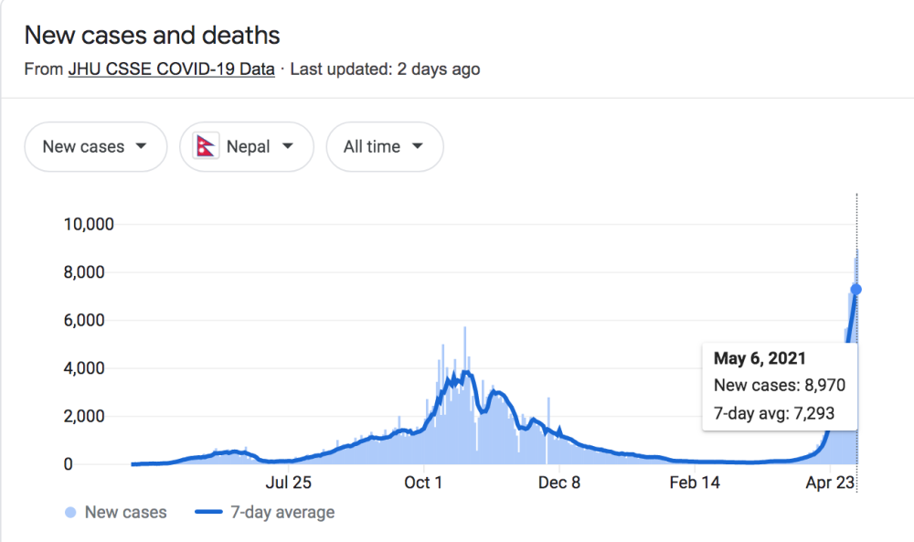This screenshot has height=542, width=914.
Task: Click the 10,000 y-axis label
Action: (x=89, y=224)
